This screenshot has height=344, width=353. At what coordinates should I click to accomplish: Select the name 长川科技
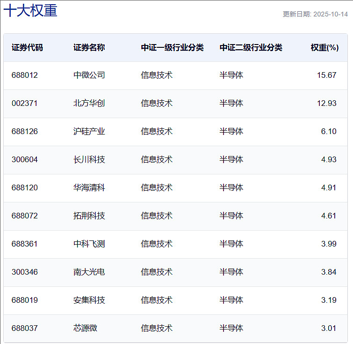pyautogui.click(x=89, y=160)
